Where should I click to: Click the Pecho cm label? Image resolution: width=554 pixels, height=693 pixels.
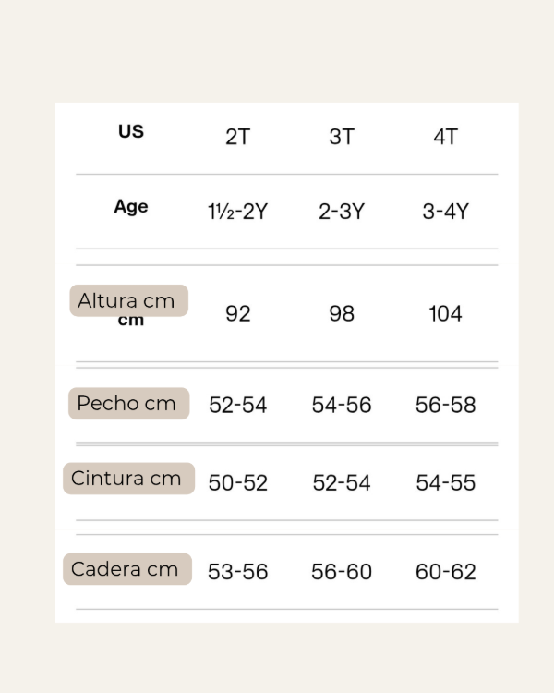[128, 404]
